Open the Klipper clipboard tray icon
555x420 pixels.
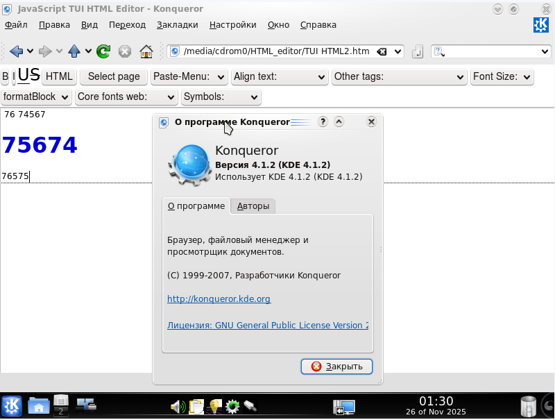pyautogui.click(x=196, y=407)
